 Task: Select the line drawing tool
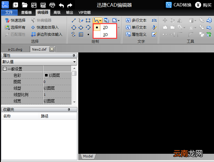(x=74, y=20)
